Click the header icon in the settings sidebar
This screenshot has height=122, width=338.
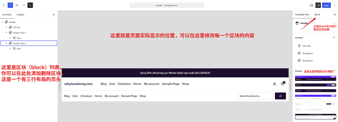(297, 23)
